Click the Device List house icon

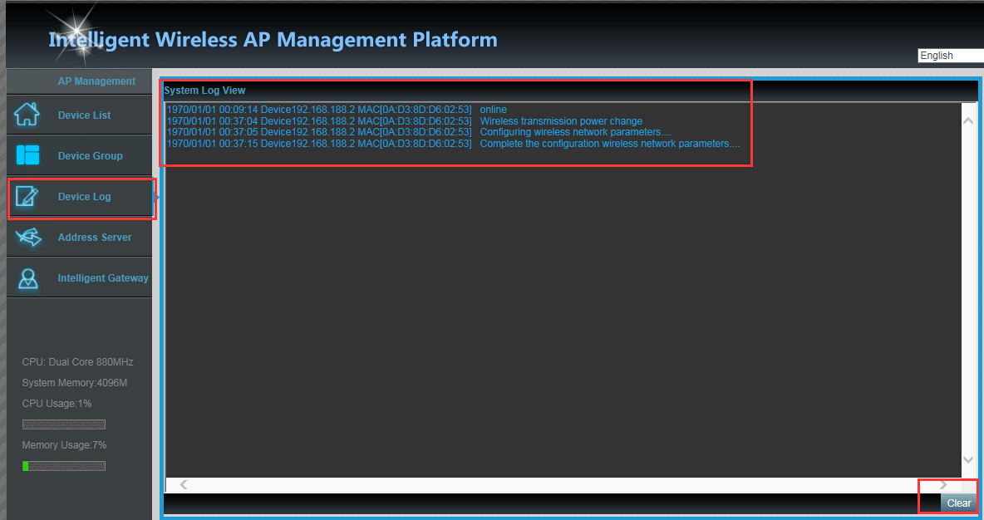click(x=27, y=115)
